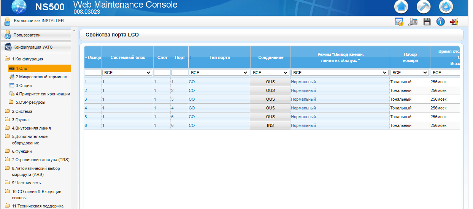Select 4.Приоритет синхронизации in the tree

click(x=43, y=94)
